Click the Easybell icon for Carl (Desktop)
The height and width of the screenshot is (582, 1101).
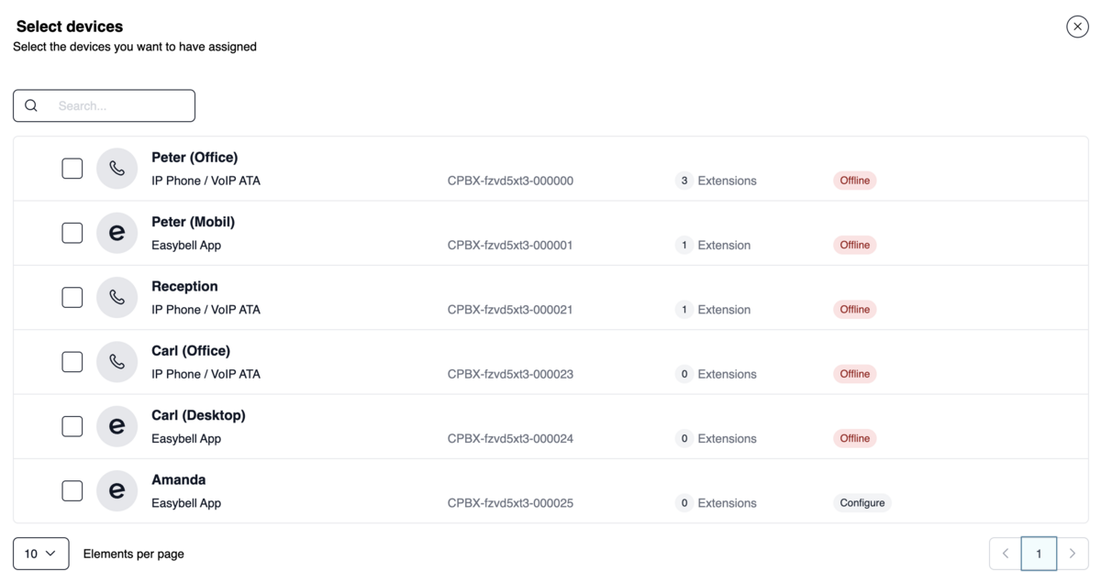point(117,426)
